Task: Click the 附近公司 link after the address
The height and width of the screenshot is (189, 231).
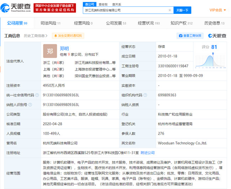Action: [147, 153]
